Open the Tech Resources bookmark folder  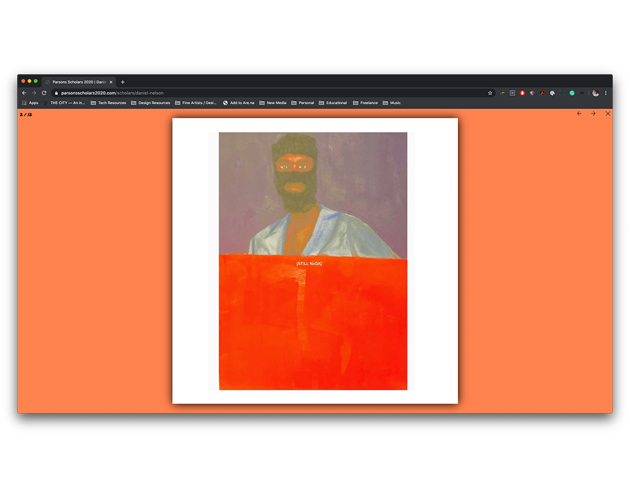click(108, 103)
